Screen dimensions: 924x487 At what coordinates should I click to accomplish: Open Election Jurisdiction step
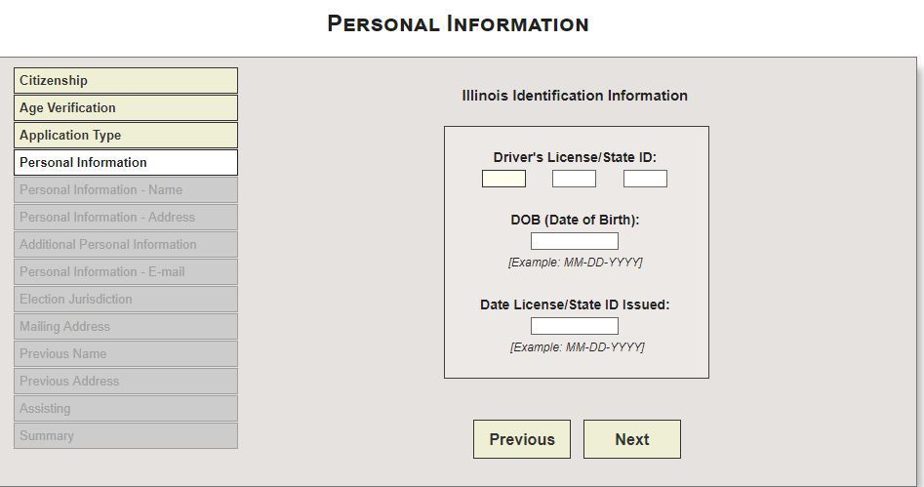[x=125, y=300]
